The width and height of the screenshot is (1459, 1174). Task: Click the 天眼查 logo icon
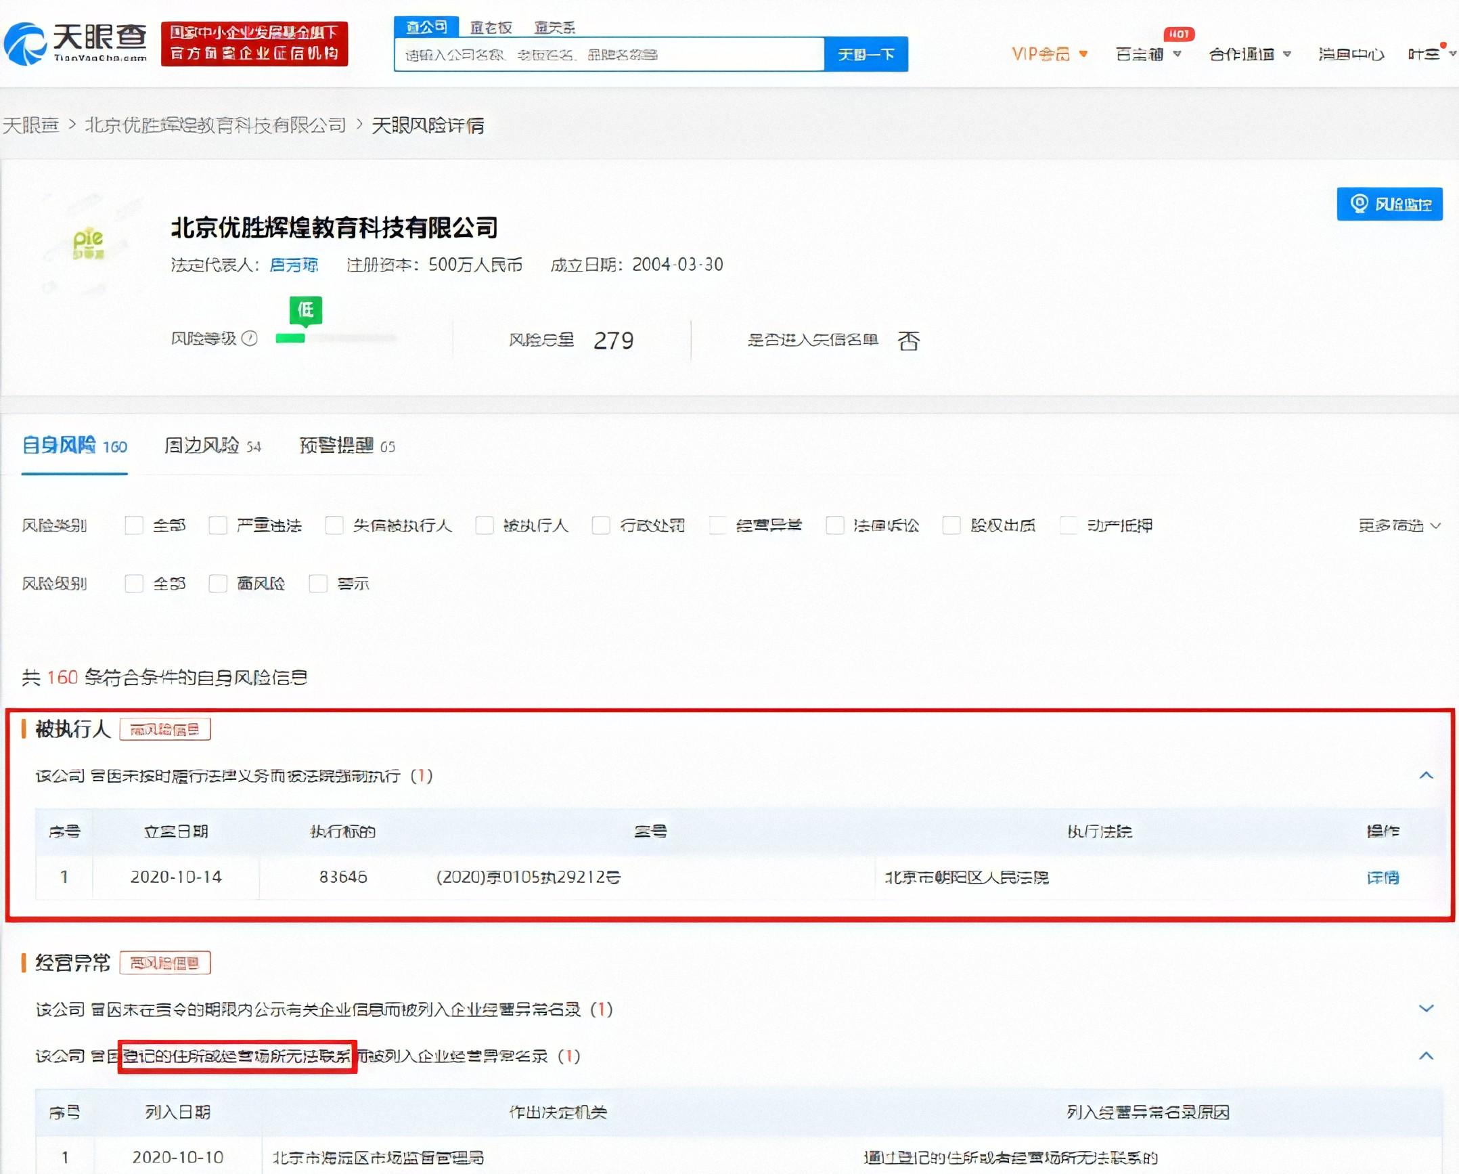tap(27, 42)
